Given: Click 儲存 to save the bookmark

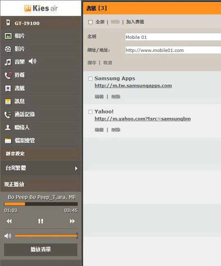Looking at the screenshot, I should (92, 63).
